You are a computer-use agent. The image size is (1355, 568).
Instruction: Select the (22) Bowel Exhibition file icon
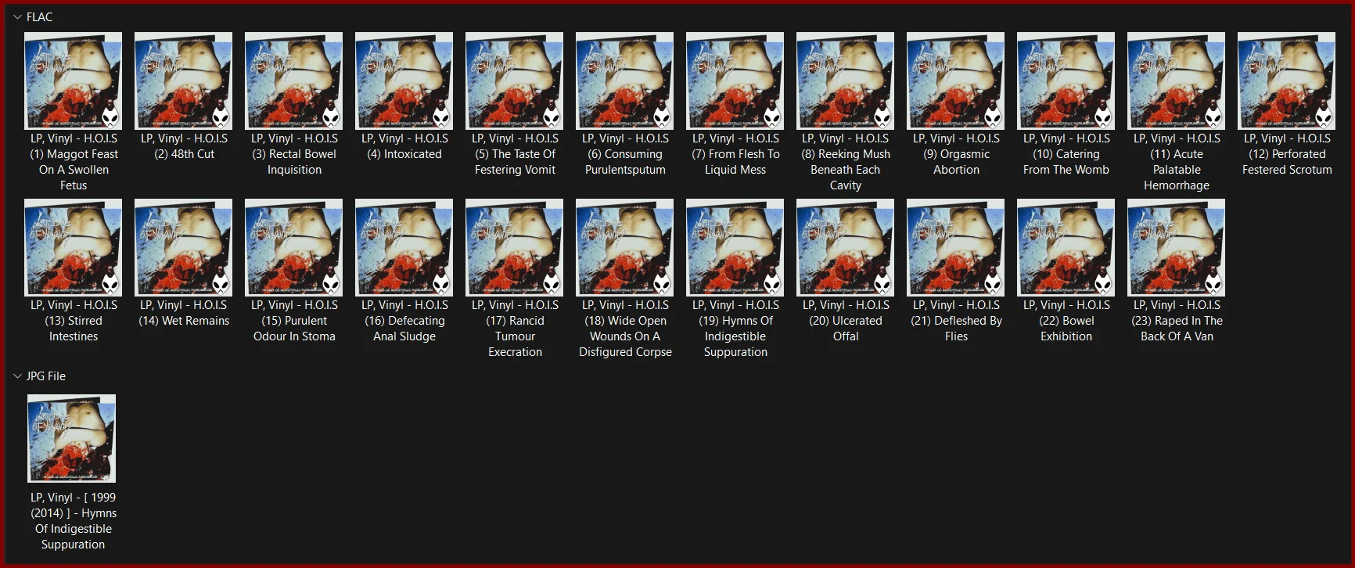(1066, 247)
